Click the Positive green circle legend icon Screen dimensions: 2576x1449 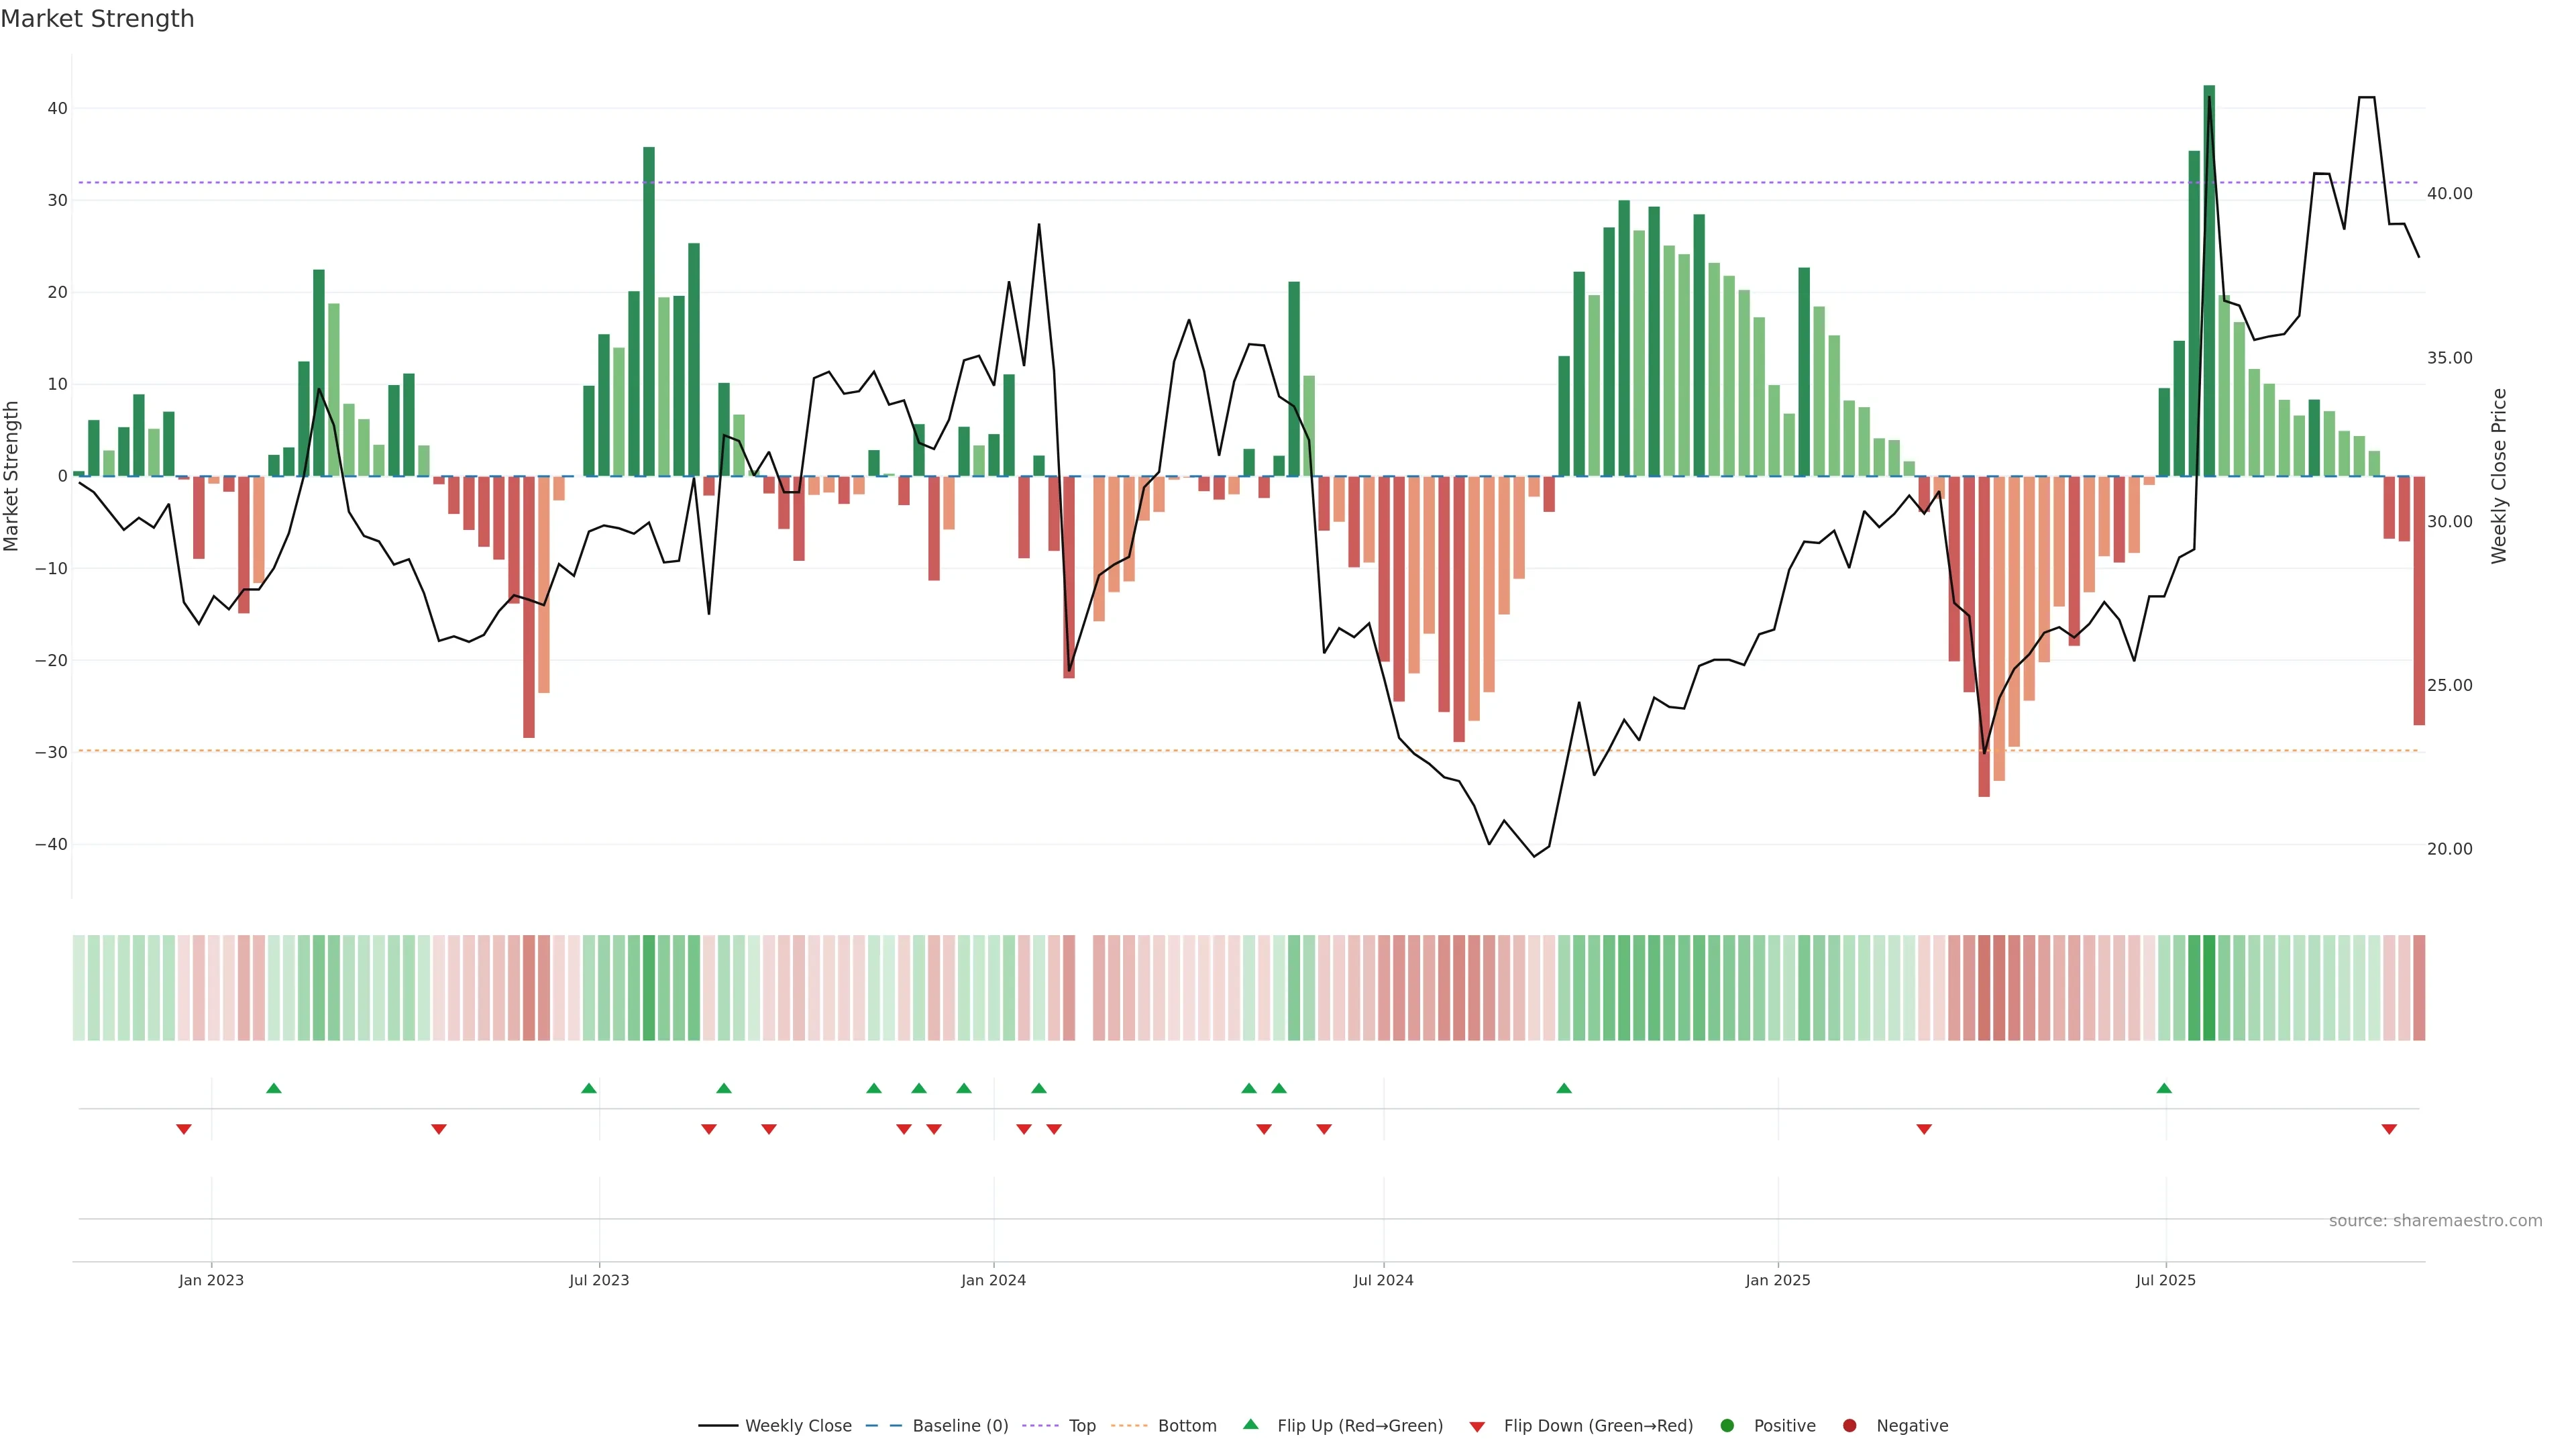(1727, 1425)
